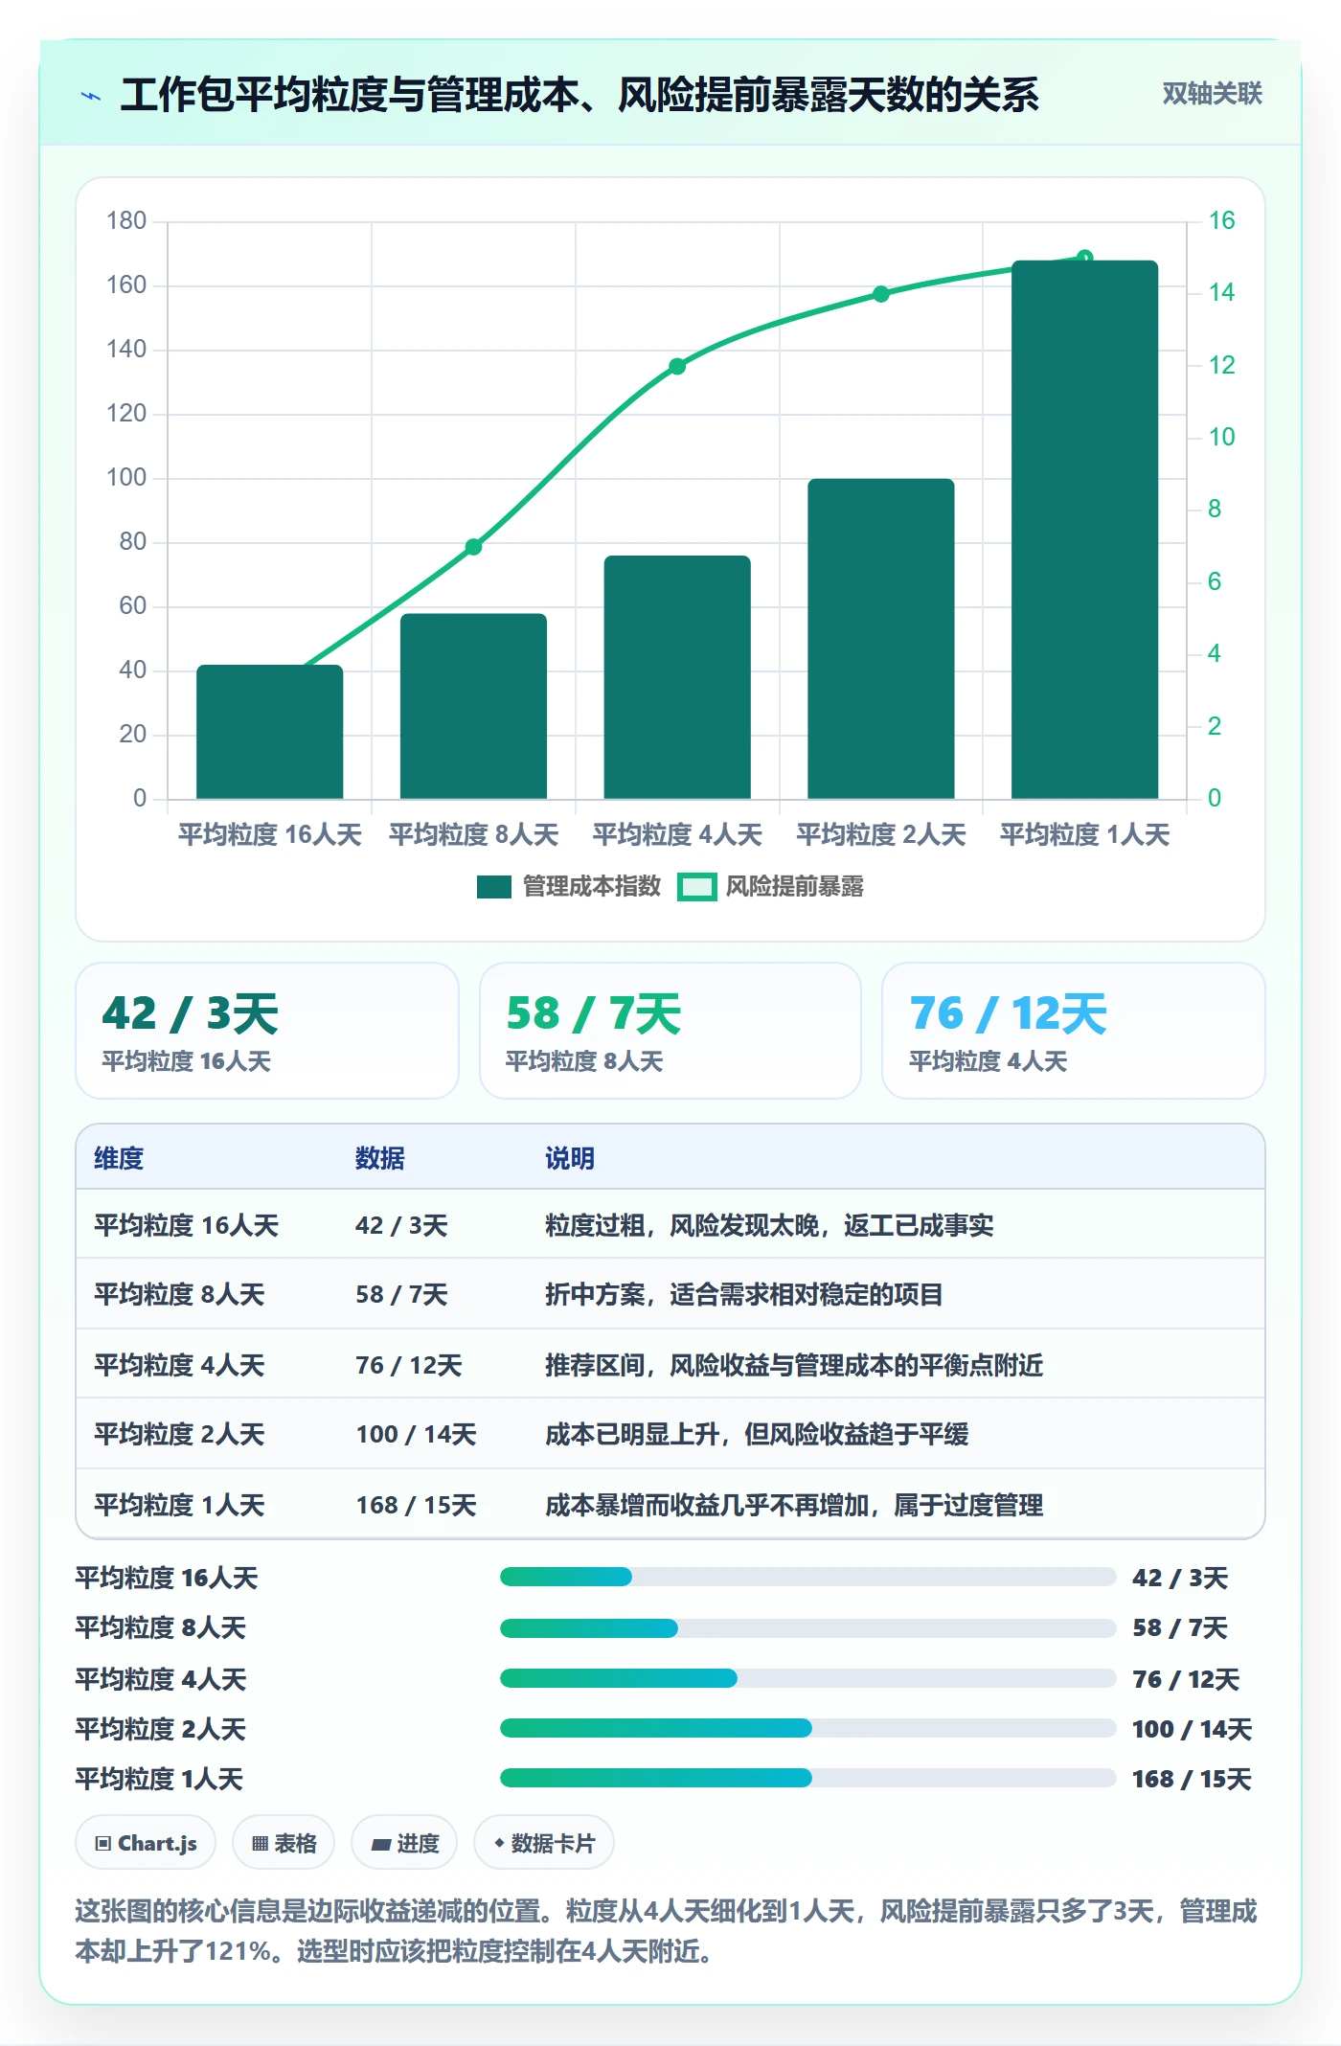Click table cell 100 / 14天
The height and width of the screenshot is (2046, 1341).
417,1434
